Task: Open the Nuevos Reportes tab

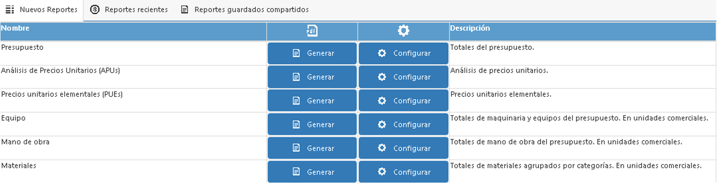Action: click(41, 10)
